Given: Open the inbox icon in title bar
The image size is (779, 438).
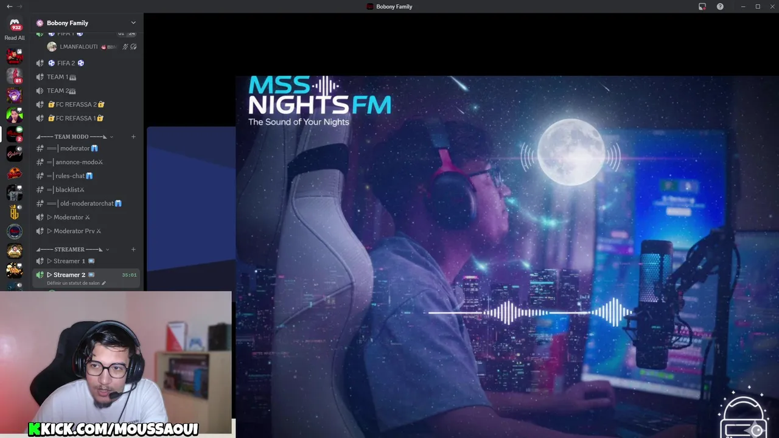Looking at the screenshot, I should 702,7.
